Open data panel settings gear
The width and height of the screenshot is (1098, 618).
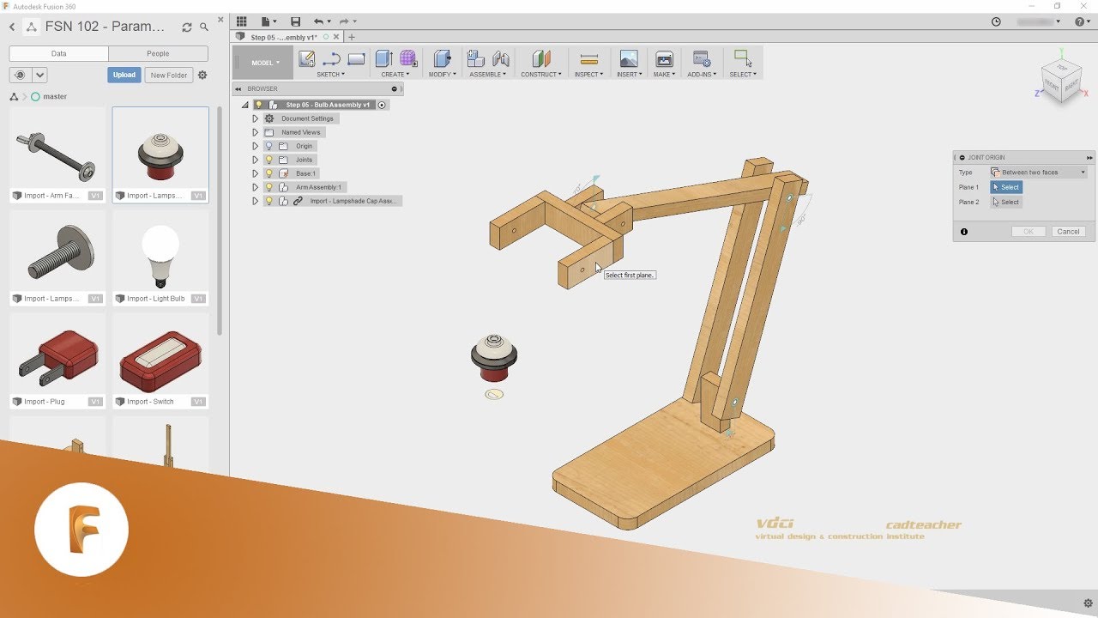click(x=202, y=76)
